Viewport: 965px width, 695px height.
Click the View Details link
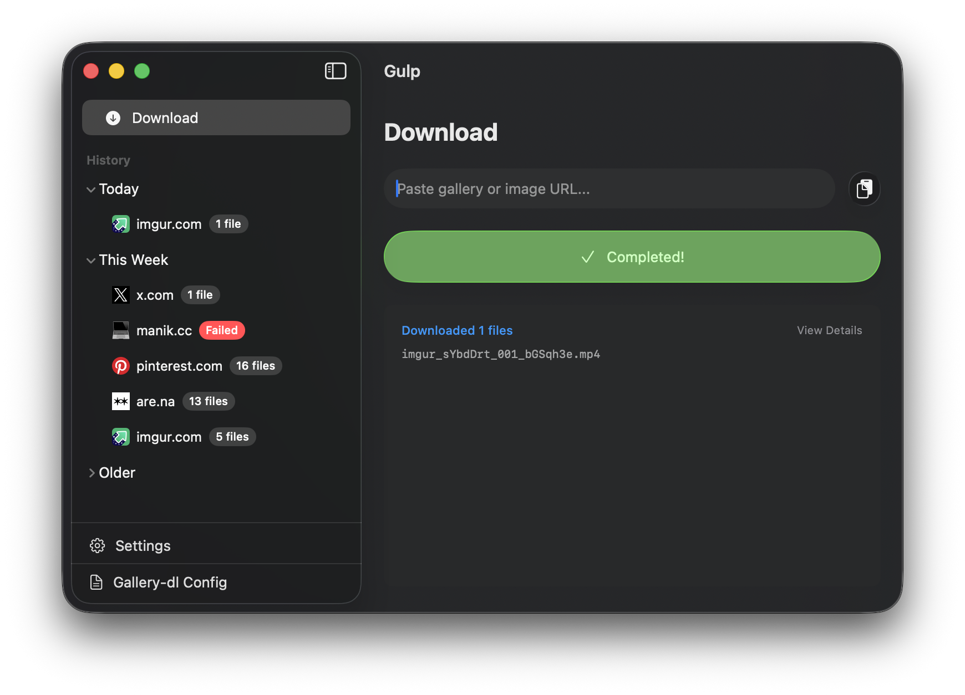point(829,330)
